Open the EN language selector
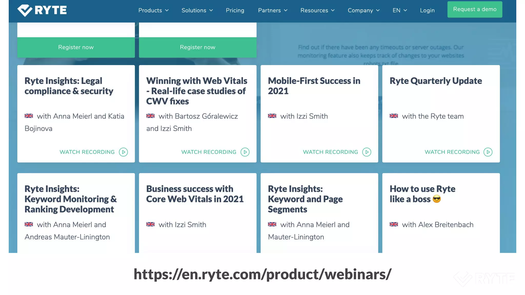 [x=400, y=10]
